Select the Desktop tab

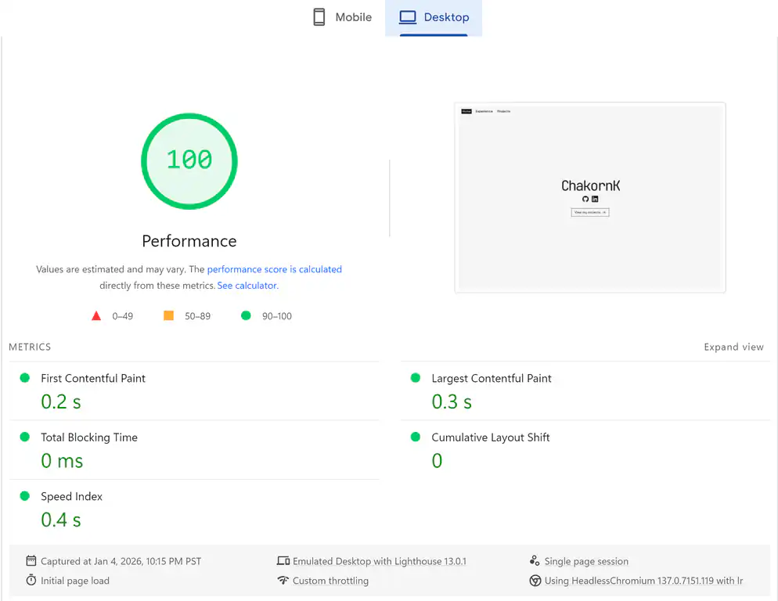pyautogui.click(x=433, y=16)
